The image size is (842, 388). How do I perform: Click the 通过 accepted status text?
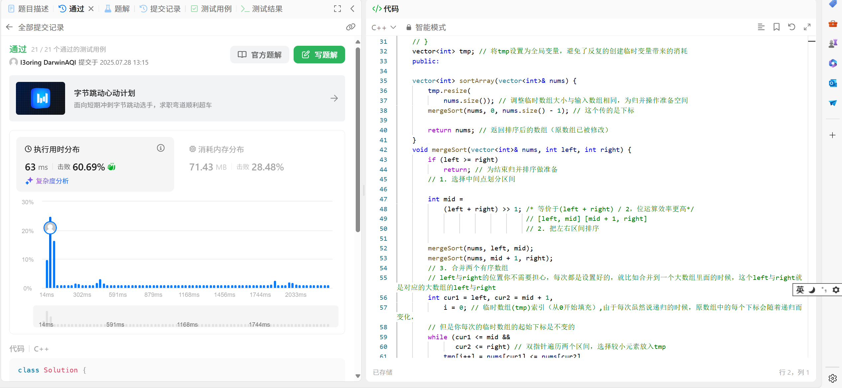(x=18, y=49)
